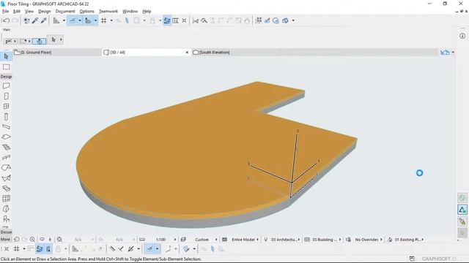Click the Orbit icon on the bottom bar
The image size is (469, 263).
(x=42, y=240)
